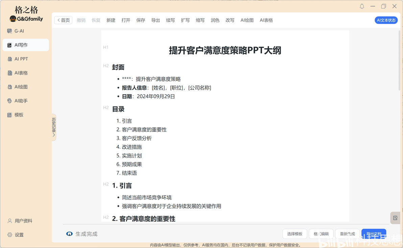Click the AI文本状态 button

point(386,20)
